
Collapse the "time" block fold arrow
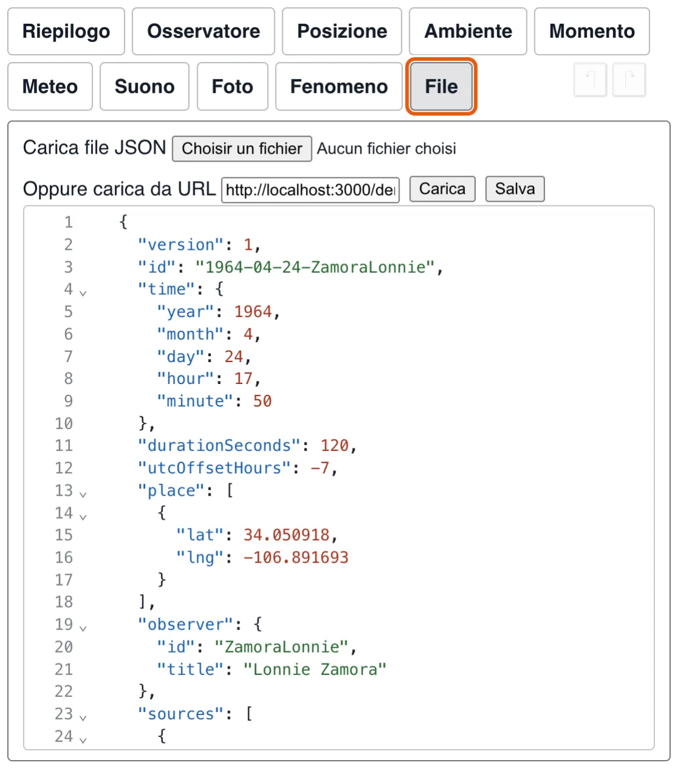(83, 292)
